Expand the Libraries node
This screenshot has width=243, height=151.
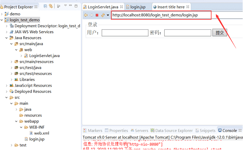pos(12,80)
